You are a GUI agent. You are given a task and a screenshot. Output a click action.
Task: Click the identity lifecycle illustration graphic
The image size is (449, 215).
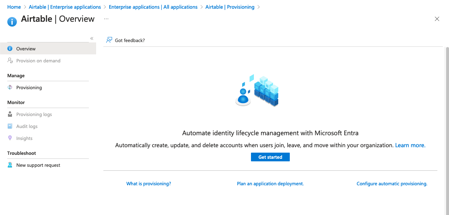[x=257, y=91]
